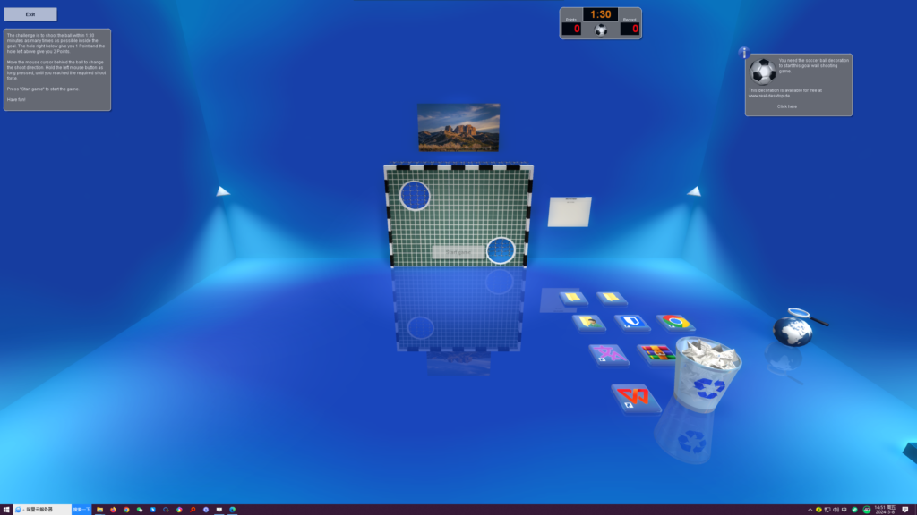The height and width of the screenshot is (515, 917).
Task: Open Firefox from the taskbar
Action: [114, 509]
